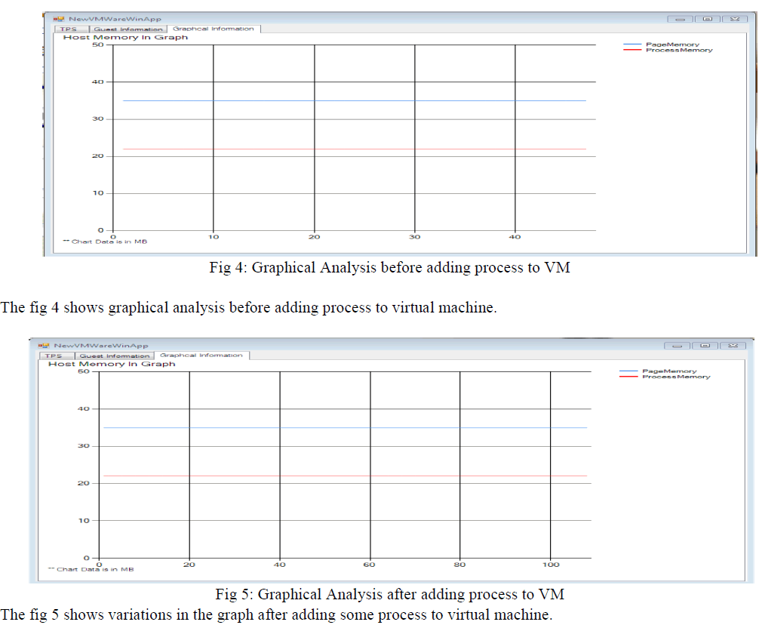
Task: Select Graphical Information tab in the upper window
Action: pos(214,29)
